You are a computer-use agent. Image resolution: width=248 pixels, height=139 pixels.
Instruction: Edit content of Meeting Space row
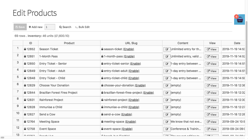click(167, 122)
